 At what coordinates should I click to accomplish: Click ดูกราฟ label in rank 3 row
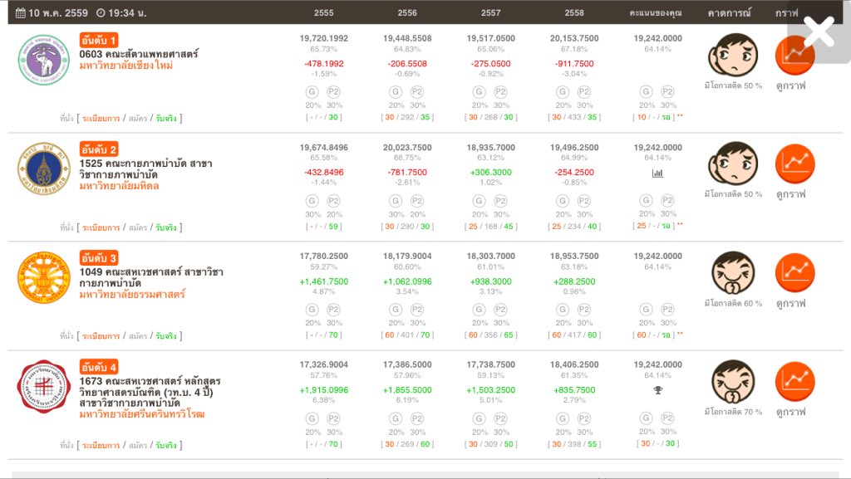(x=791, y=304)
